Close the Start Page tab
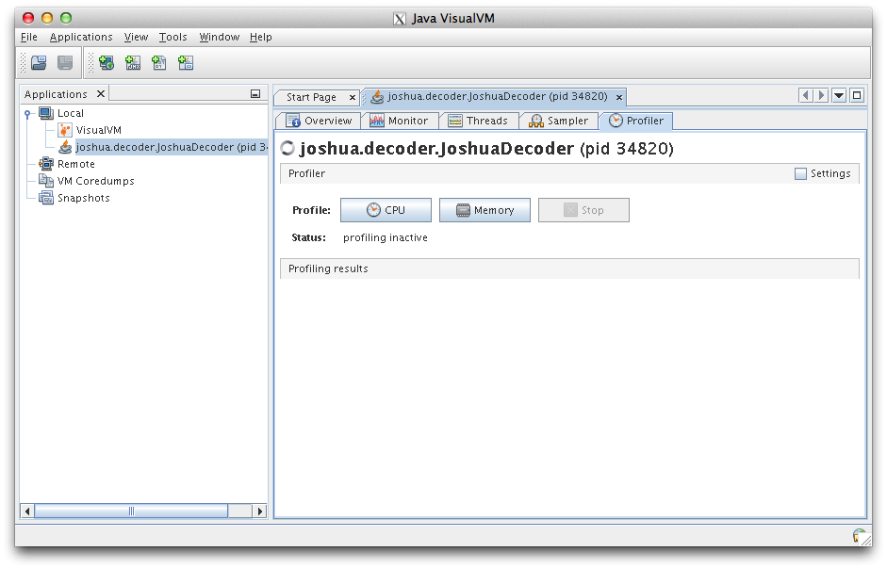The height and width of the screenshot is (569, 887). click(x=353, y=98)
